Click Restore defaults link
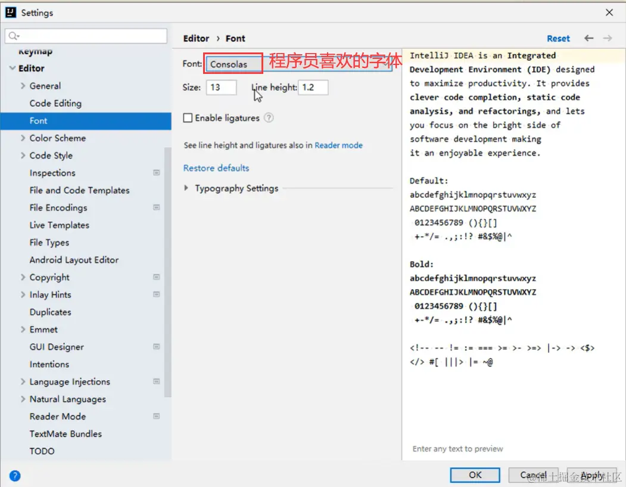The height and width of the screenshot is (487, 626). pos(216,167)
